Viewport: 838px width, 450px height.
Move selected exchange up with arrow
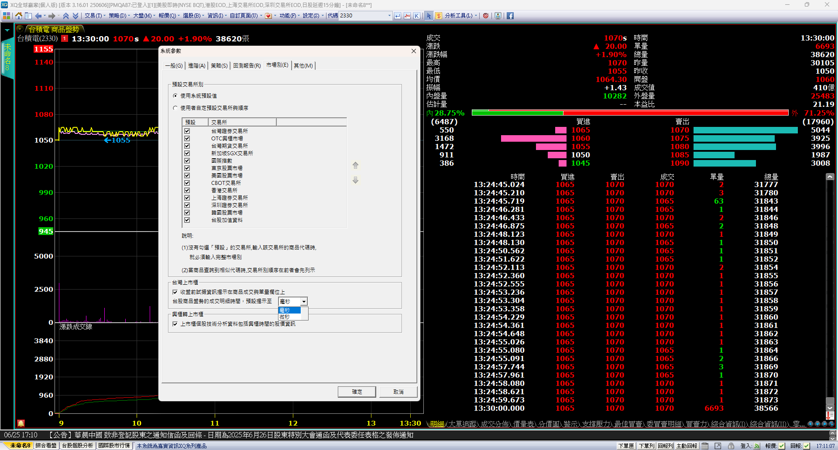point(355,166)
